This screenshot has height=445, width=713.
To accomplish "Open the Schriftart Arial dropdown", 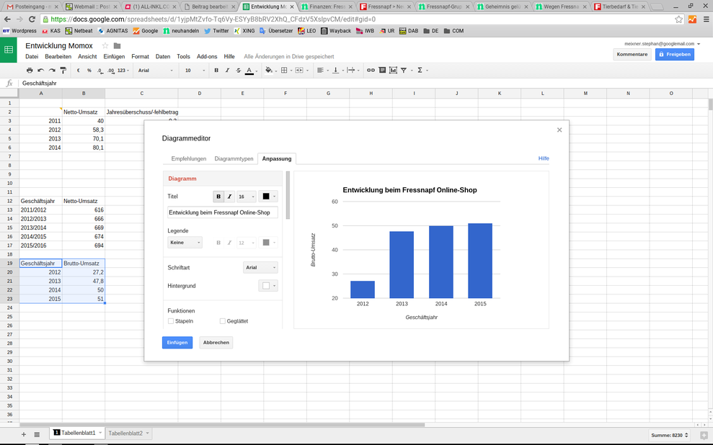I will (260, 267).
